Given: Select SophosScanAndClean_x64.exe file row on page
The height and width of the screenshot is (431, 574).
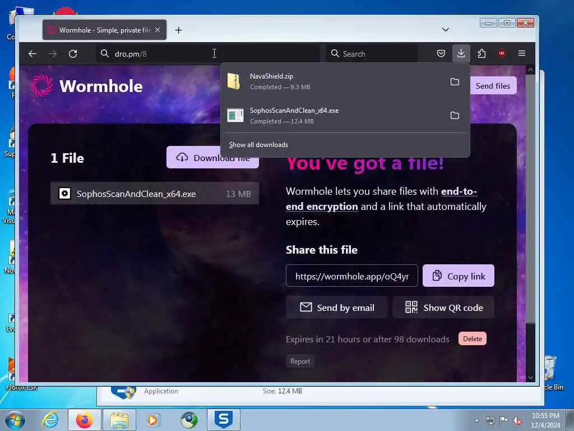Looking at the screenshot, I should coord(155,194).
